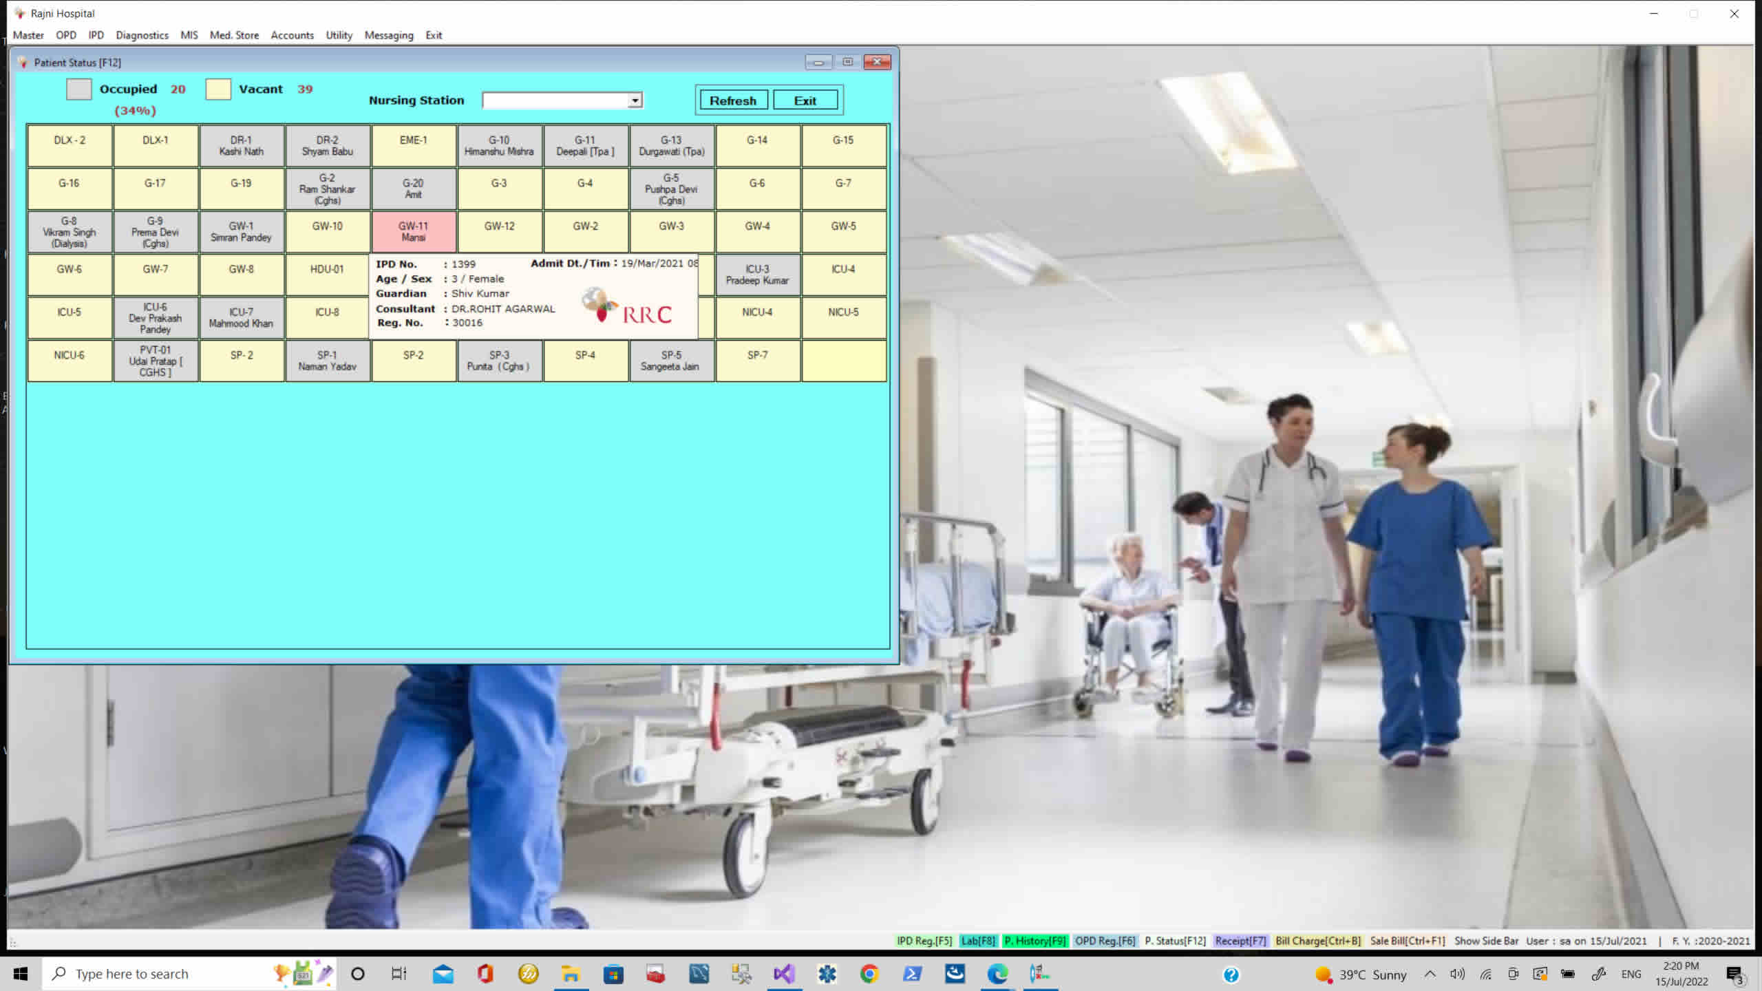Open Google Chrome from the taskbar
This screenshot has height=991, width=1762.
click(x=869, y=974)
